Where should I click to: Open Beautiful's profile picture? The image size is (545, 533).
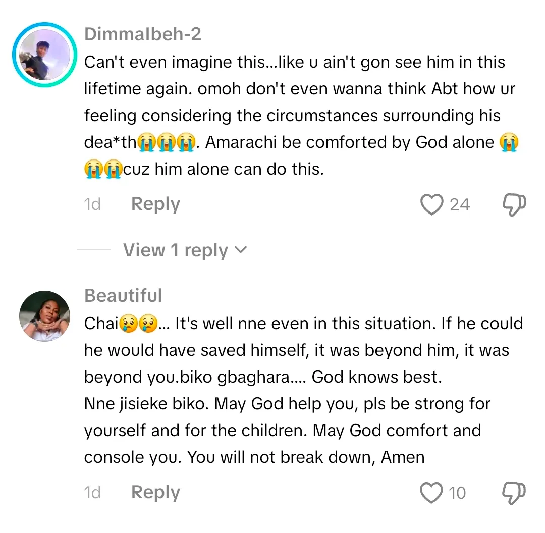[x=44, y=316]
